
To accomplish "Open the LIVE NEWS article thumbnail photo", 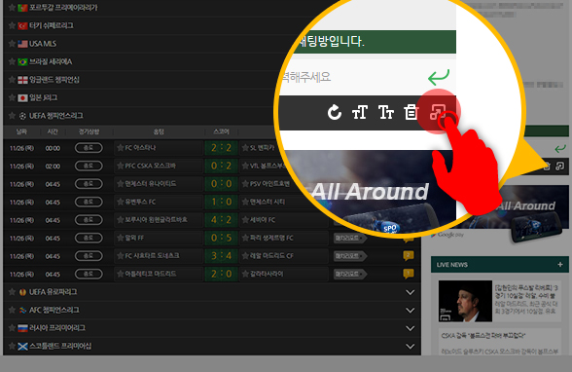I will point(465,301).
